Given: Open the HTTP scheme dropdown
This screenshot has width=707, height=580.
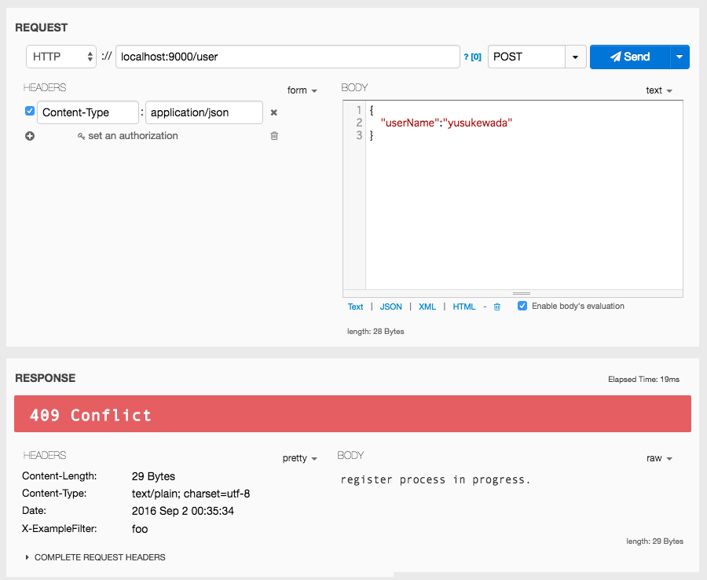Looking at the screenshot, I should [60, 57].
